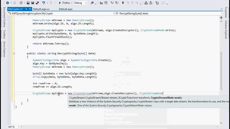The image size is (230, 129).
Task: Open the Properties side panel
Action: [226, 12]
